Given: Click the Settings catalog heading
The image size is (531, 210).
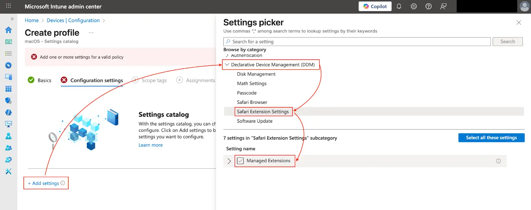Looking at the screenshot, I should (x=164, y=115).
